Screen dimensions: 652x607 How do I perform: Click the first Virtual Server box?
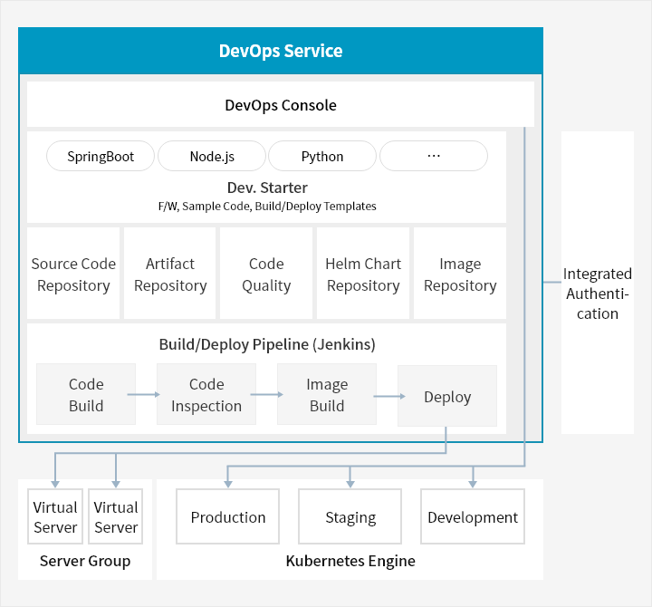pyautogui.click(x=55, y=517)
